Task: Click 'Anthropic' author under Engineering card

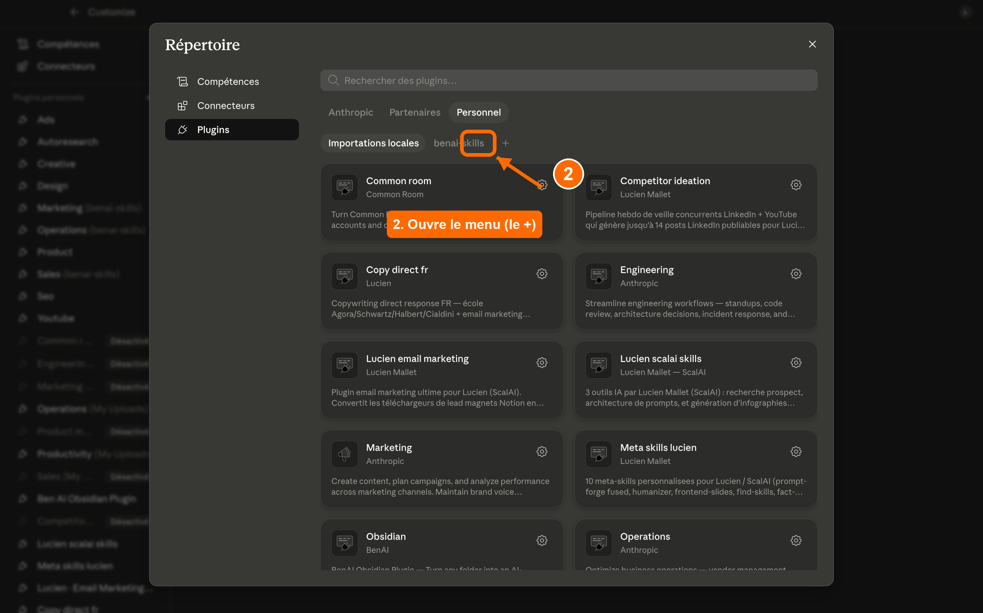Action: tap(639, 283)
